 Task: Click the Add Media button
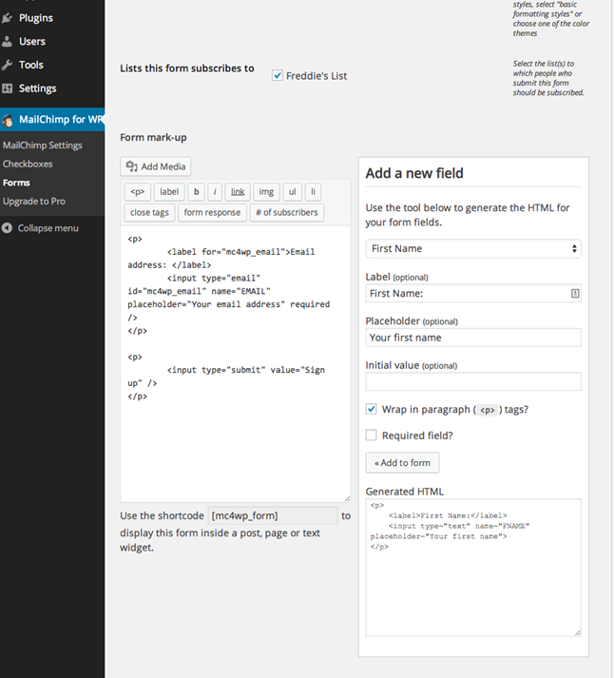[156, 166]
